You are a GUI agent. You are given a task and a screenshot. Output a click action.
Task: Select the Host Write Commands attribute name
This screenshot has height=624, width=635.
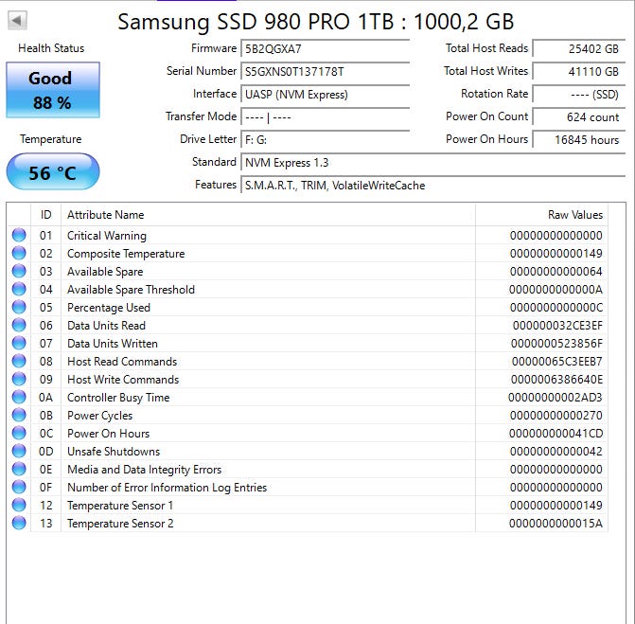click(x=123, y=380)
